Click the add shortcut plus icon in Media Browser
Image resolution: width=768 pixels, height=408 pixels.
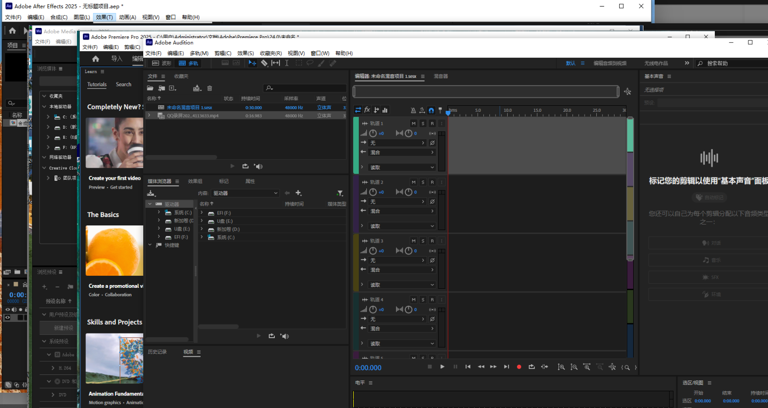pyautogui.click(x=299, y=193)
